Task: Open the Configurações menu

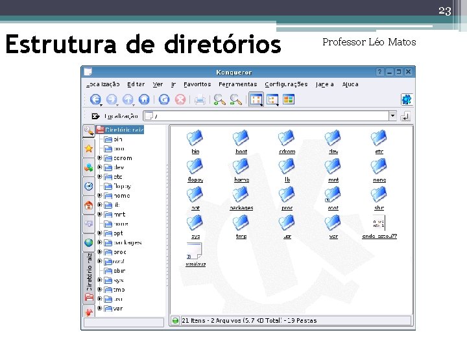Action: click(286, 84)
